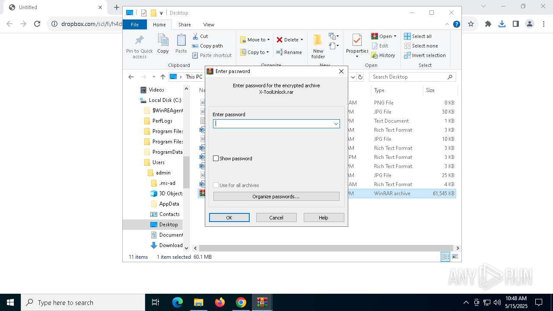Open Chrome extensions puzzle icon
This screenshot has width=553, height=311.
click(488, 24)
